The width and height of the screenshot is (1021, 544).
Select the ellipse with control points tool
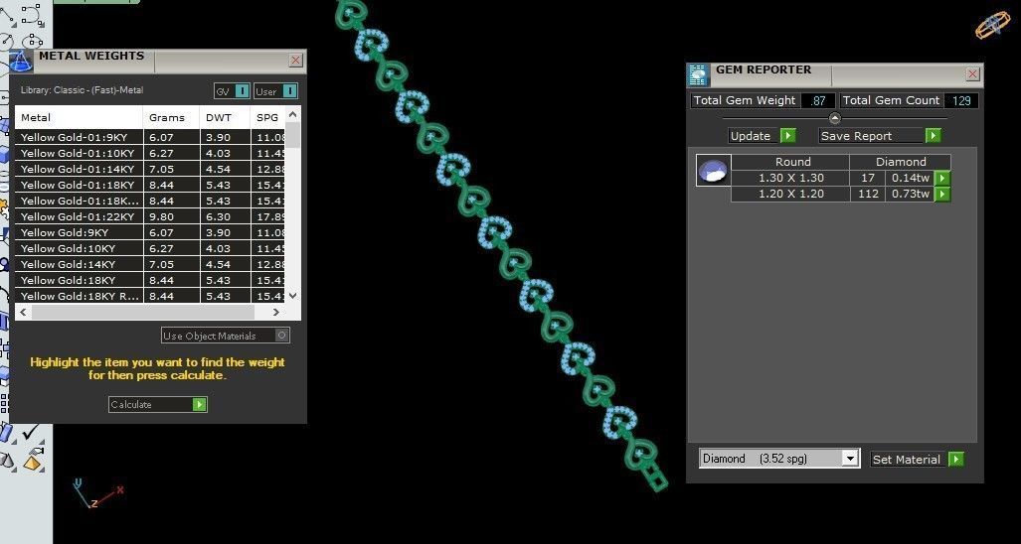[32, 41]
